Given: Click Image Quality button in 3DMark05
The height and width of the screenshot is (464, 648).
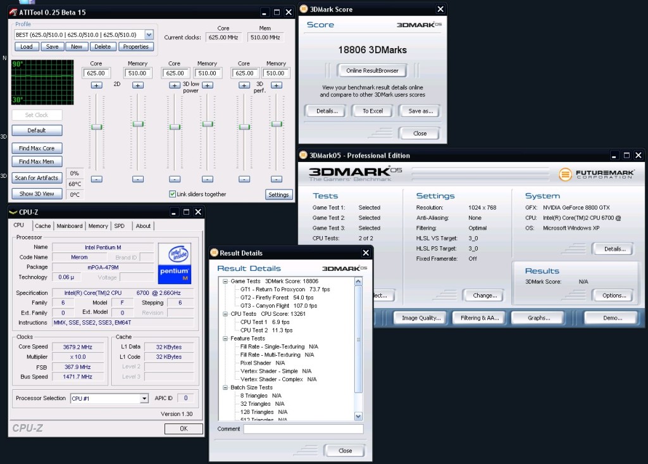Looking at the screenshot, I should (421, 318).
